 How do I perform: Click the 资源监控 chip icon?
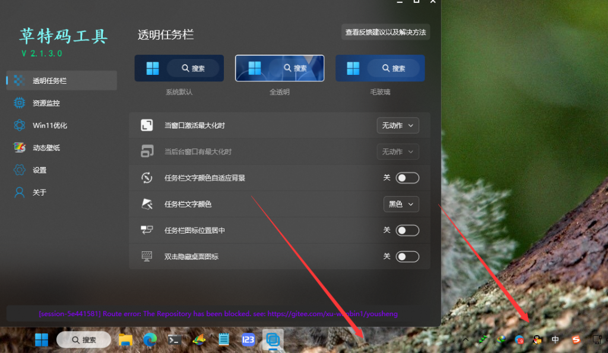[19, 103]
